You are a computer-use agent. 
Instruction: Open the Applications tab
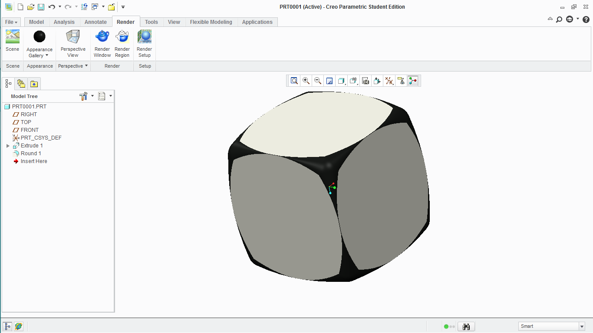click(257, 22)
